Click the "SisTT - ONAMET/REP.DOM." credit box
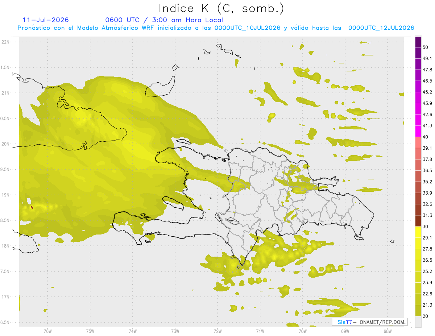This screenshot has width=435, height=336. click(x=370, y=322)
